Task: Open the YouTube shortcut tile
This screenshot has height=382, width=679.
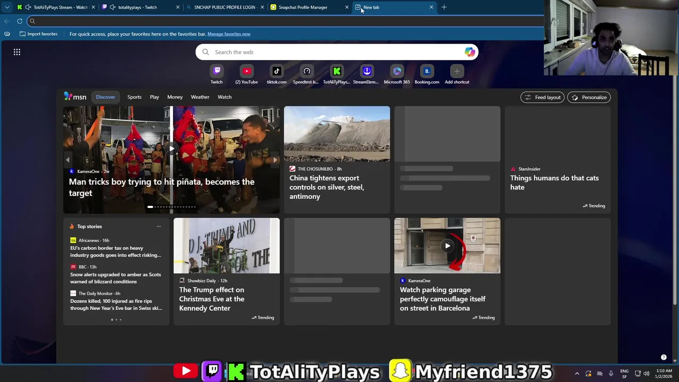Action: coord(246,74)
